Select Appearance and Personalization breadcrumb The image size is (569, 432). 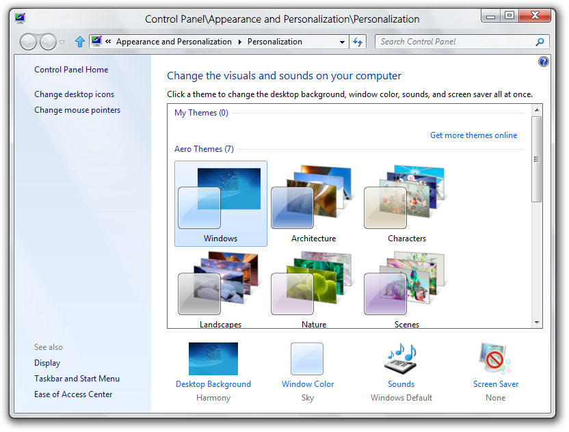click(174, 42)
